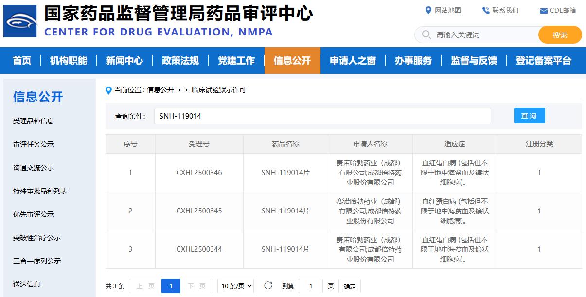Open 政策法规 navigation menu
This screenshot has height=297, width=586.
[180, 61]
